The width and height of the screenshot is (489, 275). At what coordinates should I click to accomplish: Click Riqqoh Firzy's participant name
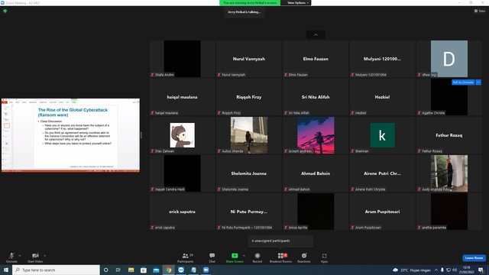[x=249, y=97]
